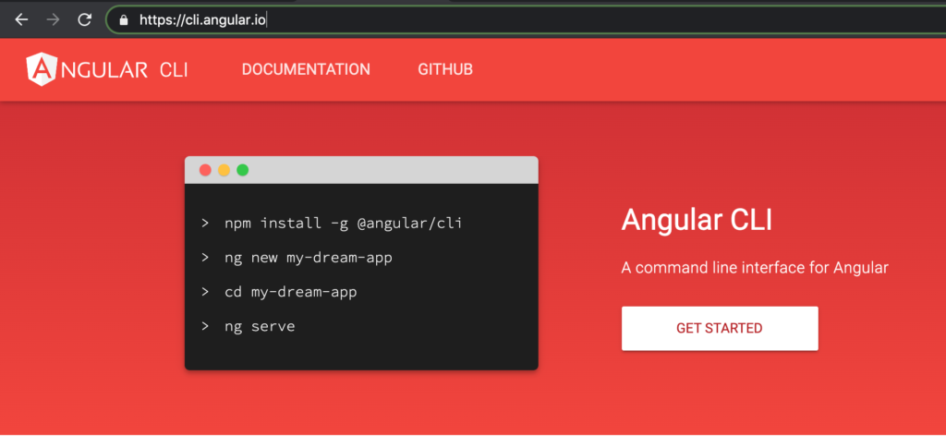Click the gray terminal title bar
Viewport: 946px width, 436px height.
[x=361, y=170]
